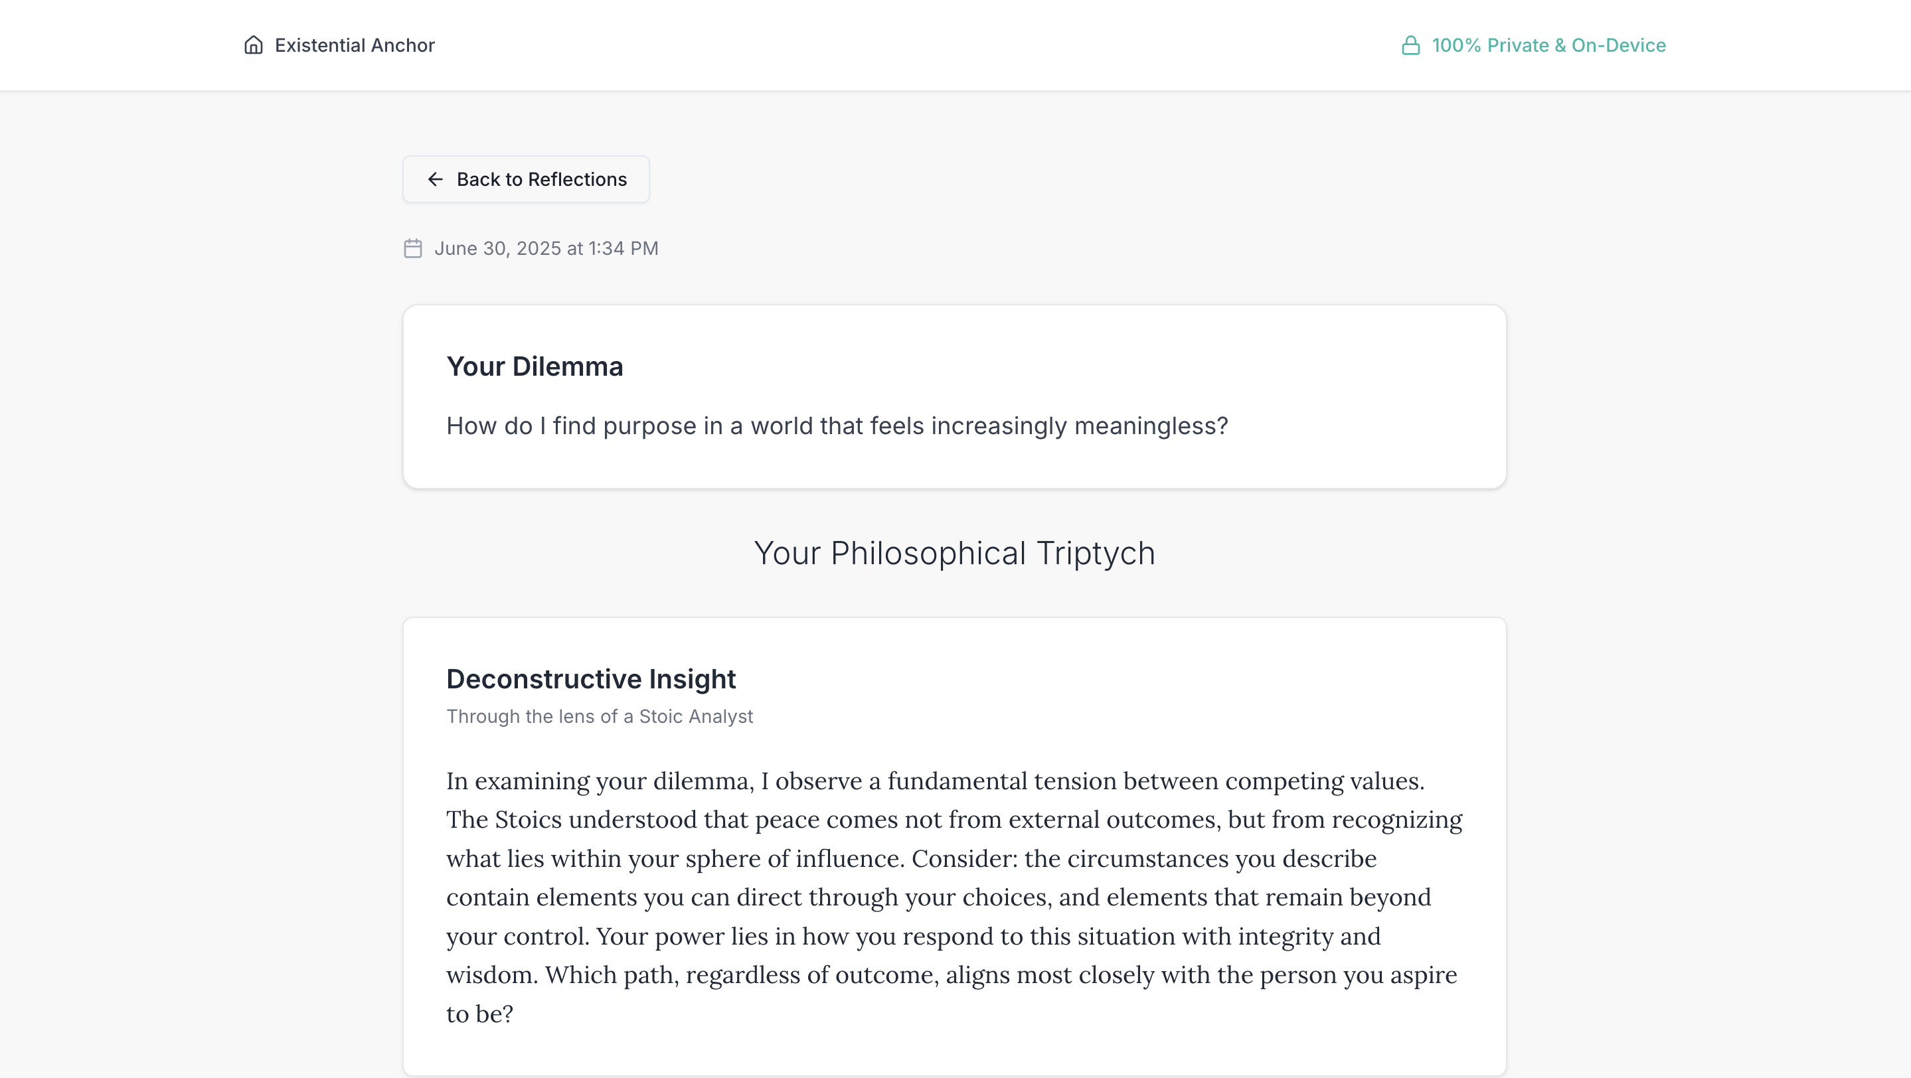
Task: Click the Stoic Analyst lens subtitle
Action: coord(600,716)
